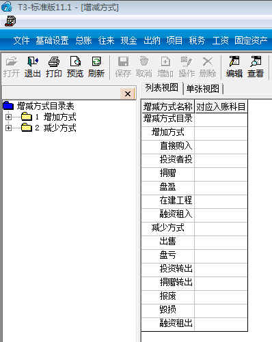
Task: Open the 总账 menu
Action: 83,40
